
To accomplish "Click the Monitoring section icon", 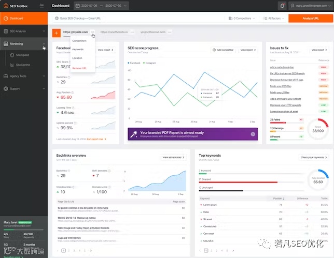I will pyautogui.click(x=6, y=44).
